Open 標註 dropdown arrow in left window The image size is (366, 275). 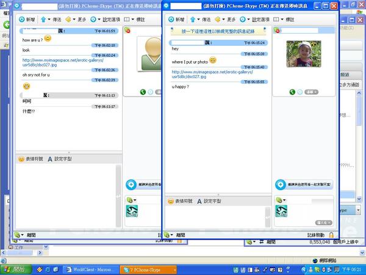point(132,20)
